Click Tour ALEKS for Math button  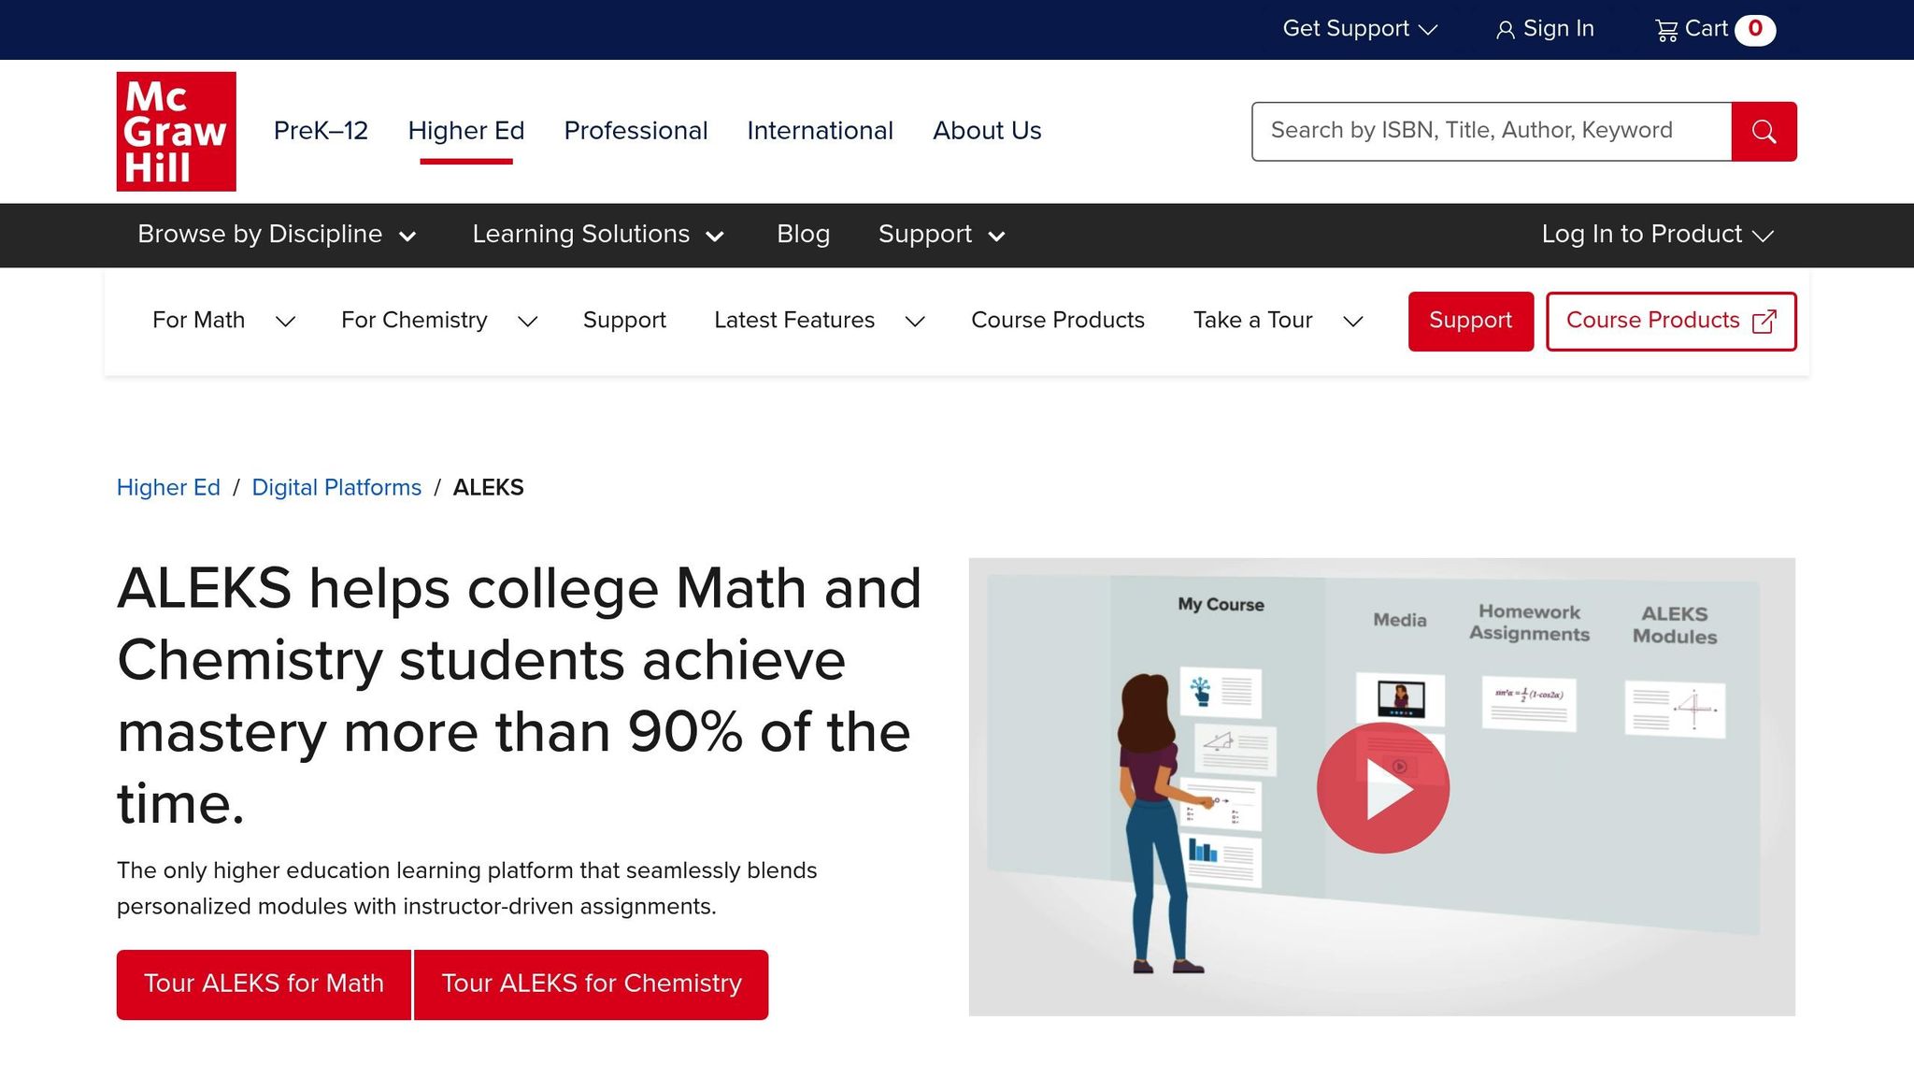click(x=264, y=984)
